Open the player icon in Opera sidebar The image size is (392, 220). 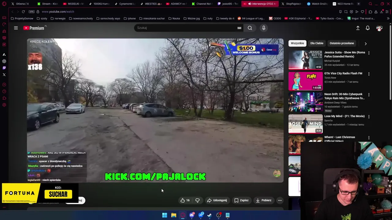4,85
